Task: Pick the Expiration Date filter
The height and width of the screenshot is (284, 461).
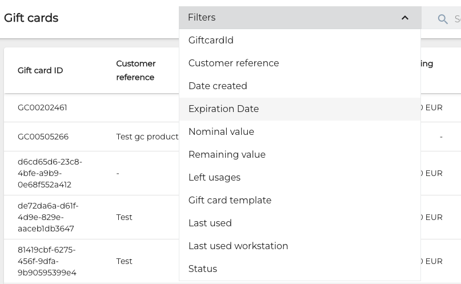Action: tap(223, 109)
